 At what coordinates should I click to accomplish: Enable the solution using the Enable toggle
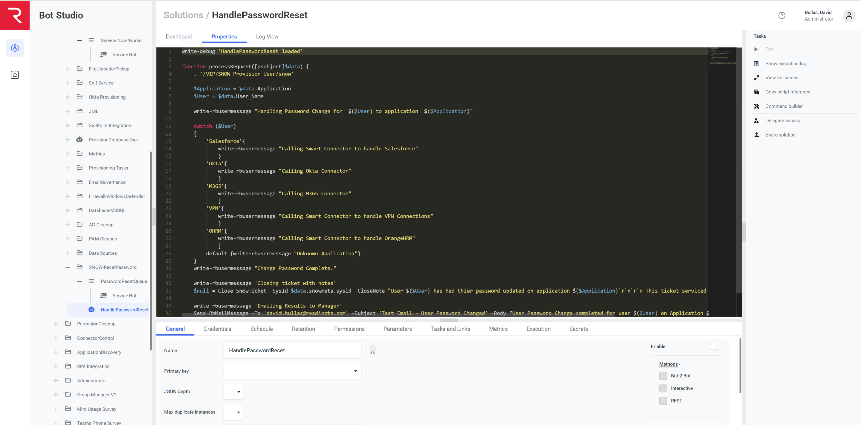pyautogui.click(x=716, y=347)
